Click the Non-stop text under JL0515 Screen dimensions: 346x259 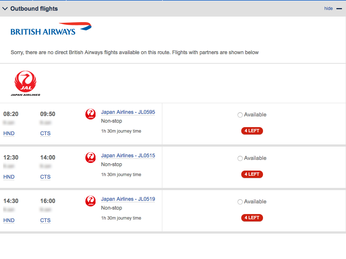[x=111, y=164]
